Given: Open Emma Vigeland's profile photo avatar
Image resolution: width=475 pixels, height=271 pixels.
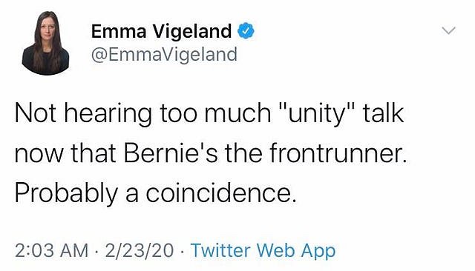Looking at the screenshot, I should click(45, 43).
